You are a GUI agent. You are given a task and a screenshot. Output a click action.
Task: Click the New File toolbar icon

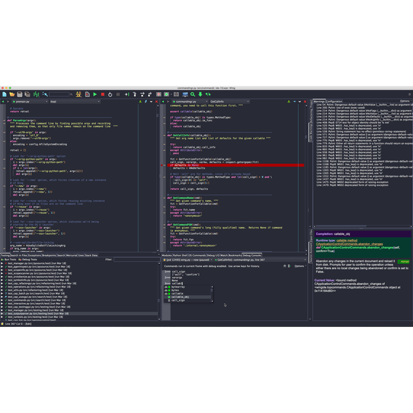click(x=4, y=94)
